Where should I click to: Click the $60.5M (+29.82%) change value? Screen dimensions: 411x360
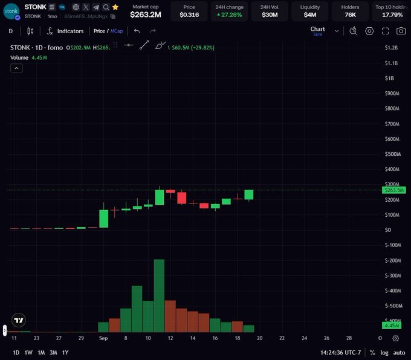click(x=193, y=48)
